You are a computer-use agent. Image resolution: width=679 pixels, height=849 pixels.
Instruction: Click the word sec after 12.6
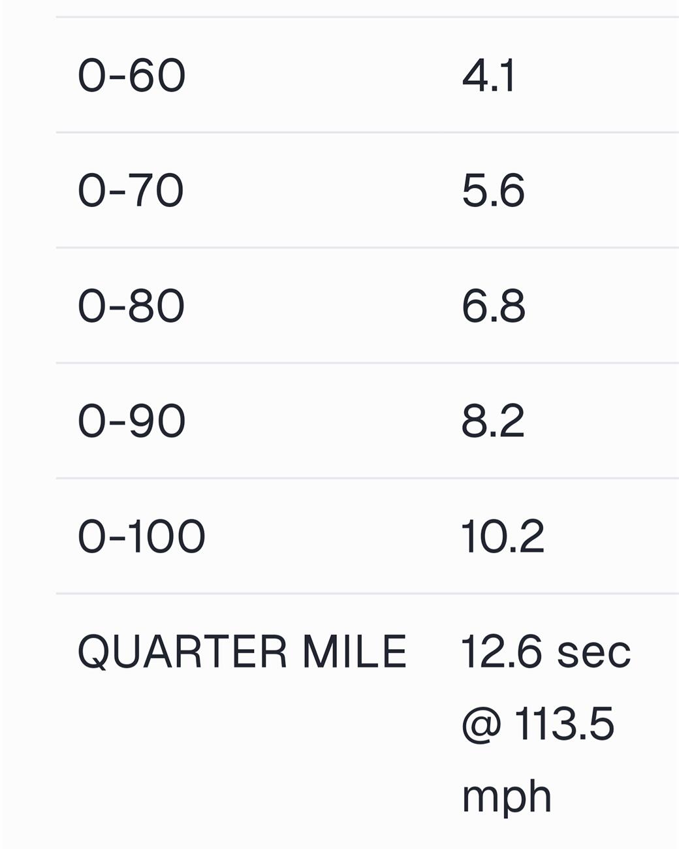tap(594, 653)
